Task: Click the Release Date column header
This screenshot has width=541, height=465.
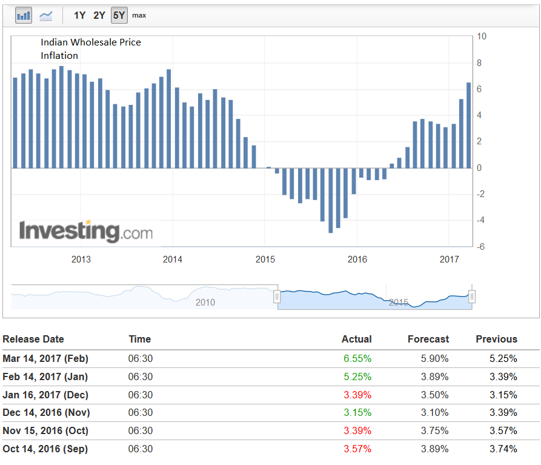Action: click(x=33, y=339)
